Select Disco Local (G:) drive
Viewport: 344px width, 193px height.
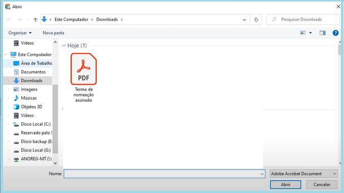pyautogui.click(x=36, y=150)
